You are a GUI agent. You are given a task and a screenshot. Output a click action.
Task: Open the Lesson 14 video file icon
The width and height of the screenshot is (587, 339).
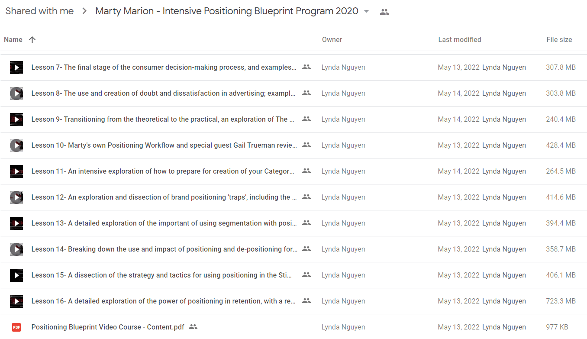tap(16, 249)
